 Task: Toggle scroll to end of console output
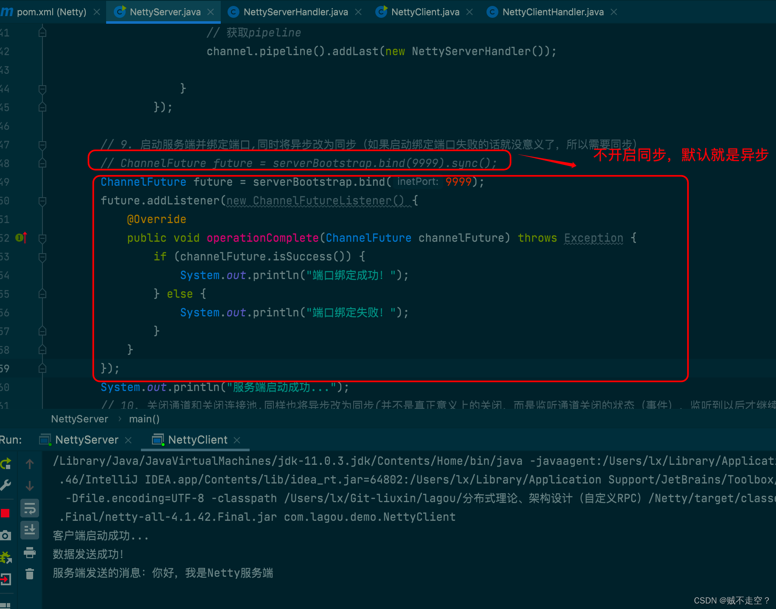tap(30, 530)
